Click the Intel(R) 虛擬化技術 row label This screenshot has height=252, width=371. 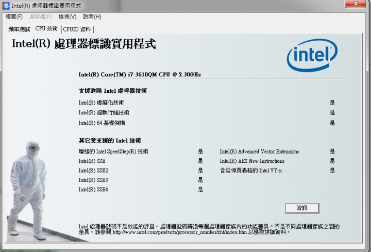(x=101, y=103)
